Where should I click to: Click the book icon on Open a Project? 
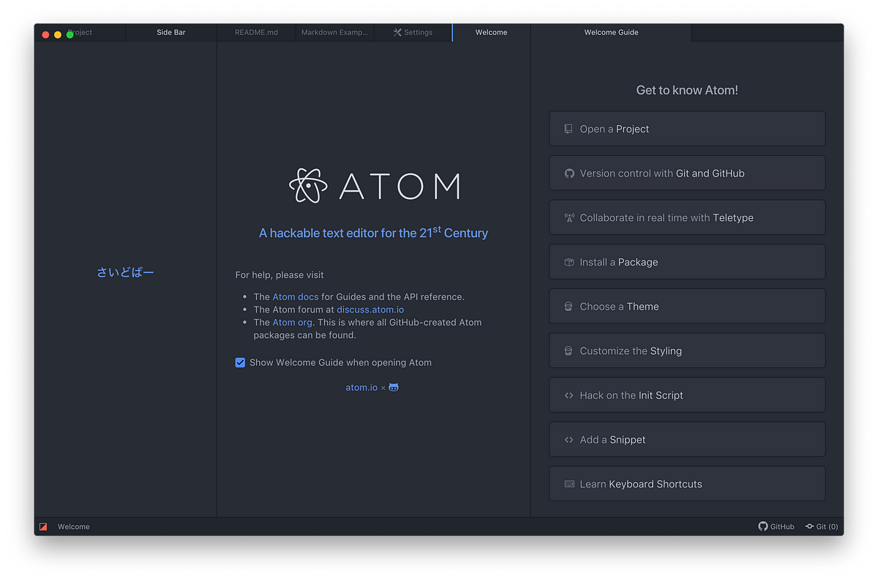tap(569, 128)
